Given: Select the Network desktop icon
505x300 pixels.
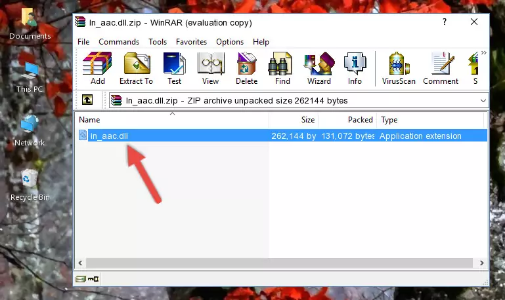Looking at the screenshot, I should [30, 131].
